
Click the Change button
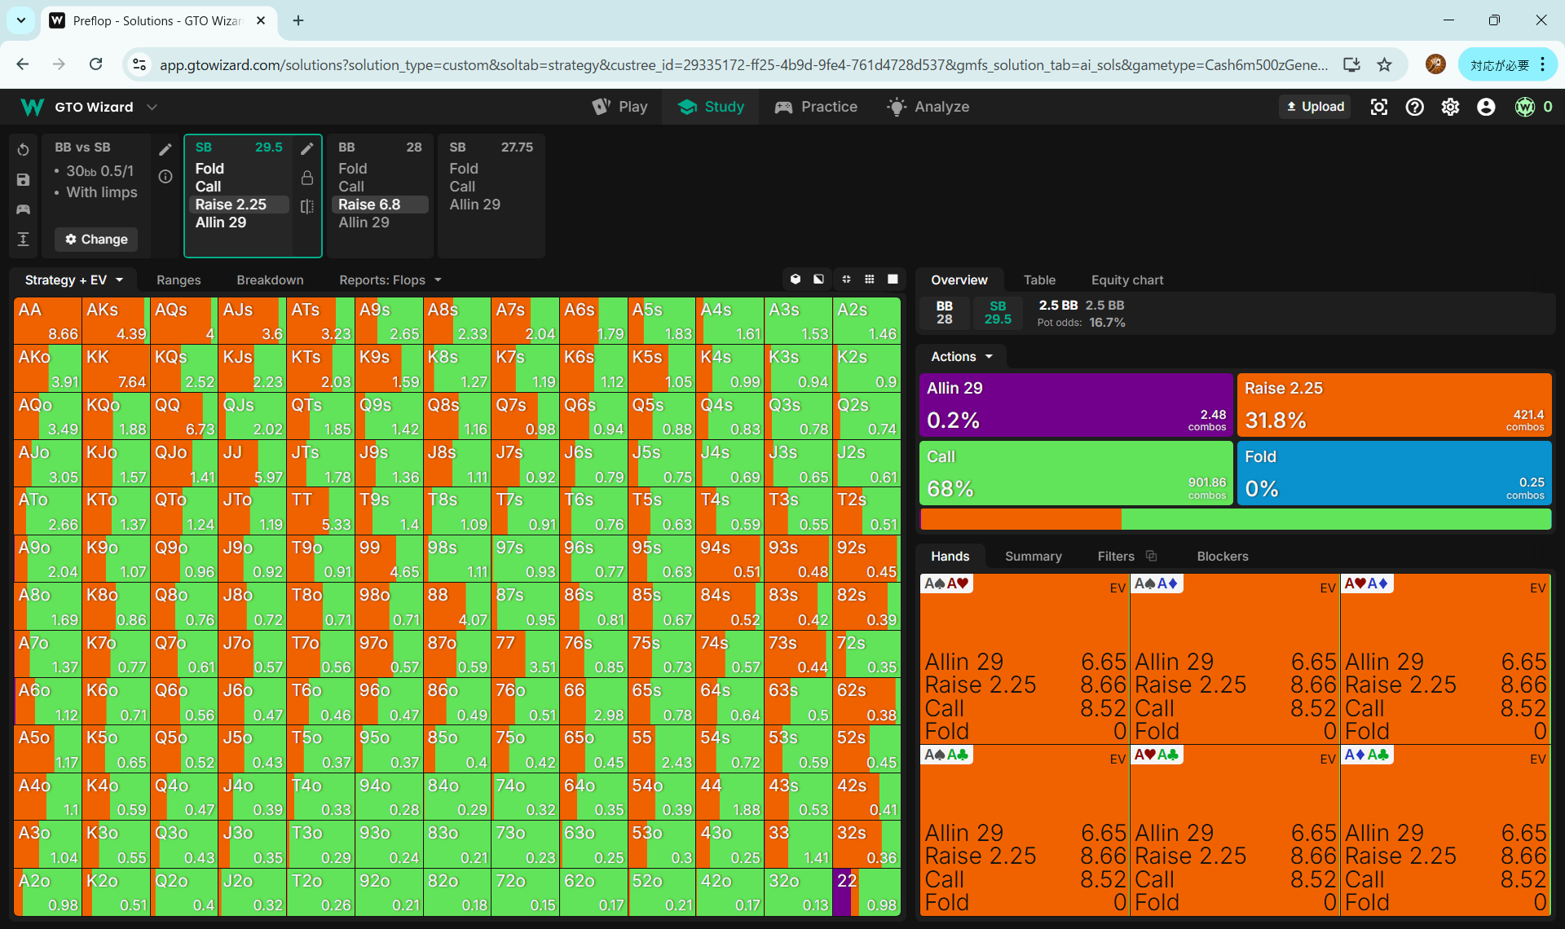[96, 239]
